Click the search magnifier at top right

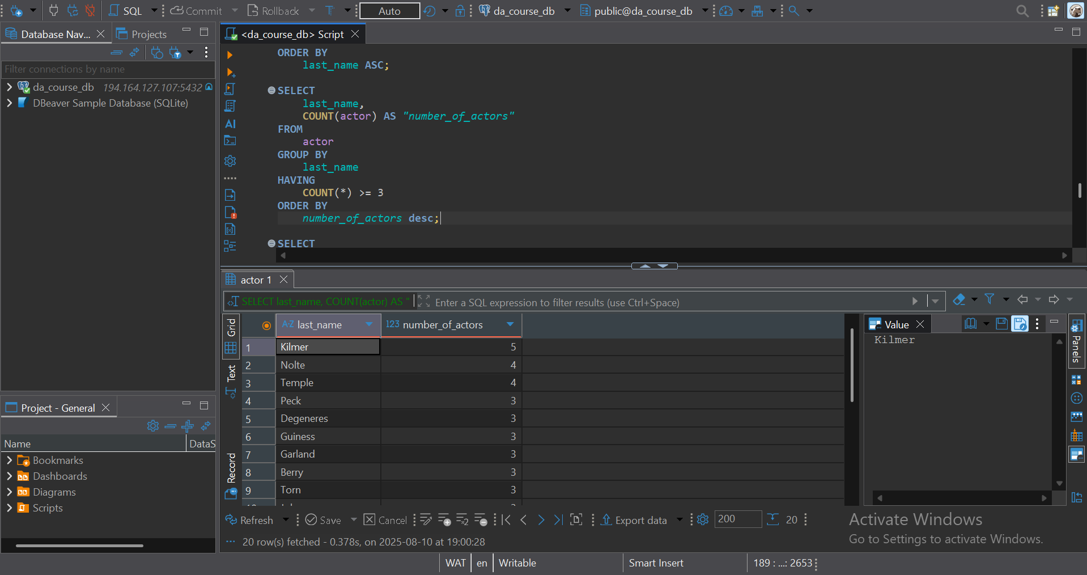(x=1022, y=11)
